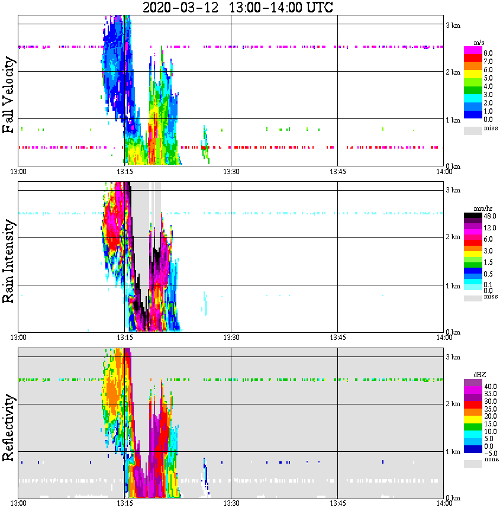Click the yellow 15.0 dBZ legend swatch

coord(473,420)
